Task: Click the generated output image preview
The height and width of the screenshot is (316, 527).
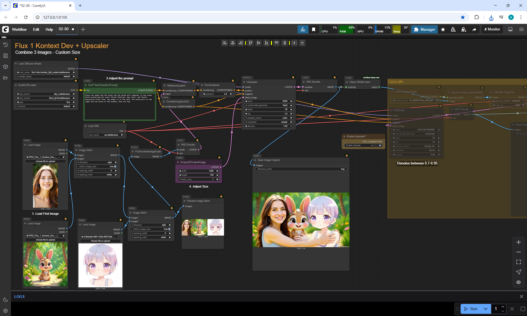Action: pyautogui.click(x=301, y=220)
